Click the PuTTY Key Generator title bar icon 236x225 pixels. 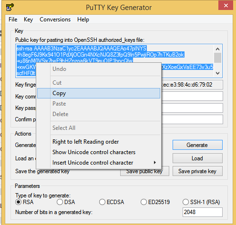[10, 7]
